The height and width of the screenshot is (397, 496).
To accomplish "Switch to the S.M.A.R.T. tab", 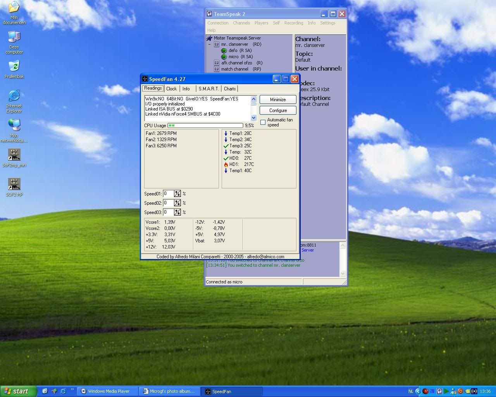I will pyautogui.click(x=209, y=89).
